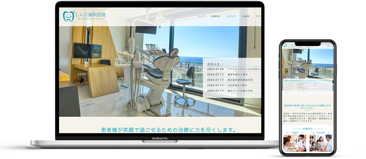366x159 pixels.
Task: Open 診療科目 in the laptop navigation bar
Action: pos(216,16)
